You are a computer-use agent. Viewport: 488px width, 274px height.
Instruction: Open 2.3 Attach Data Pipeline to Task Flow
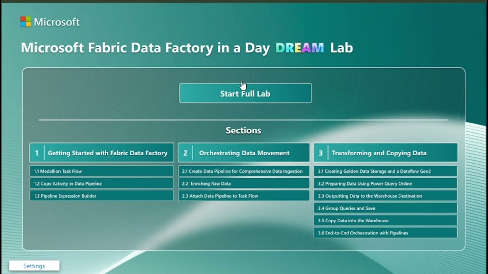(x=244, y=196)
